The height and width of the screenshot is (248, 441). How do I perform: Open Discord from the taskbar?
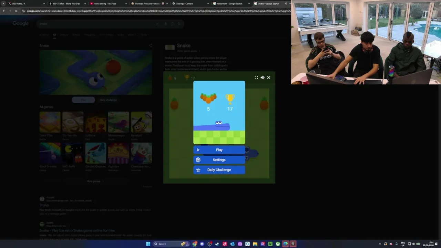coord(202,244)
